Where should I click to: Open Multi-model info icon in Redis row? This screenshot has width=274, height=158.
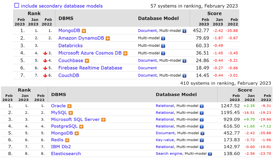[202, 140]
